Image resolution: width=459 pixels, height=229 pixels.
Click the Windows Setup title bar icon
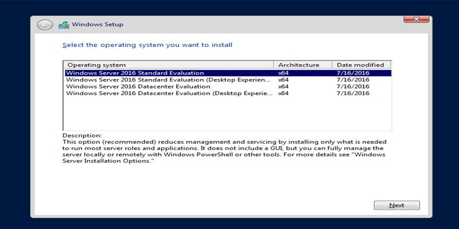[x=63, y=25]
